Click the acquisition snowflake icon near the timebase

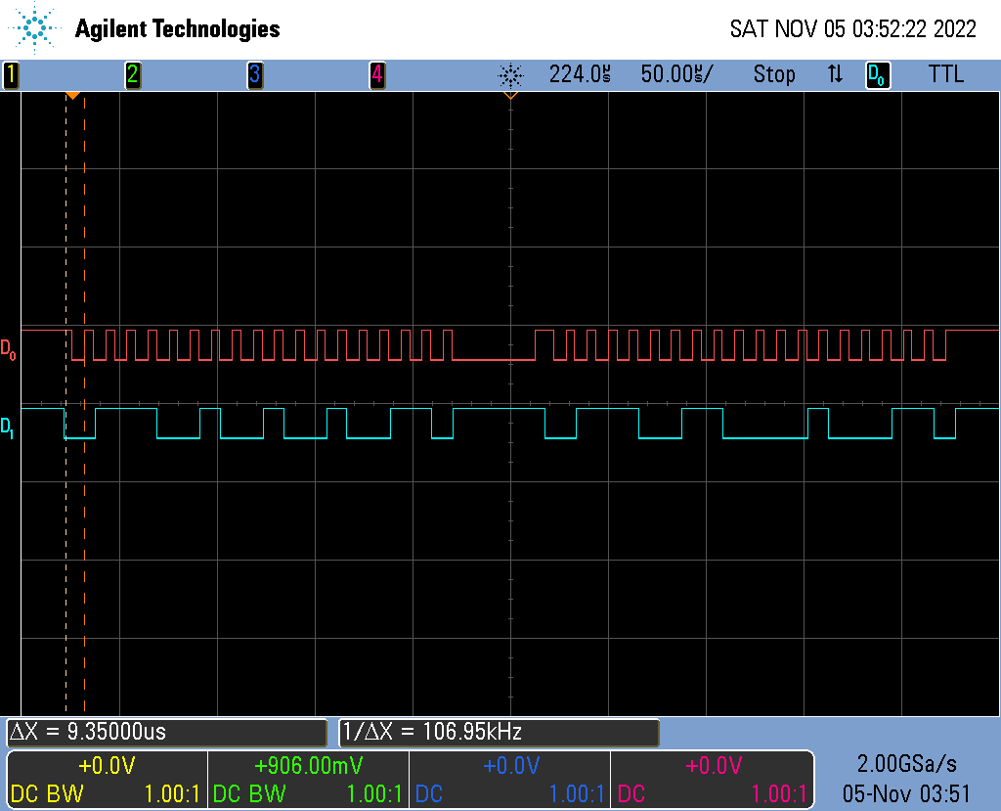point(510,74)
